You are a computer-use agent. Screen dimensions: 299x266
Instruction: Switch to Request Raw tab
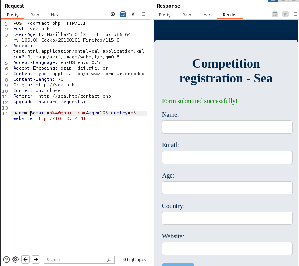pos(34,15)
